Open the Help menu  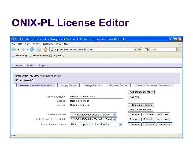[66, 44]
